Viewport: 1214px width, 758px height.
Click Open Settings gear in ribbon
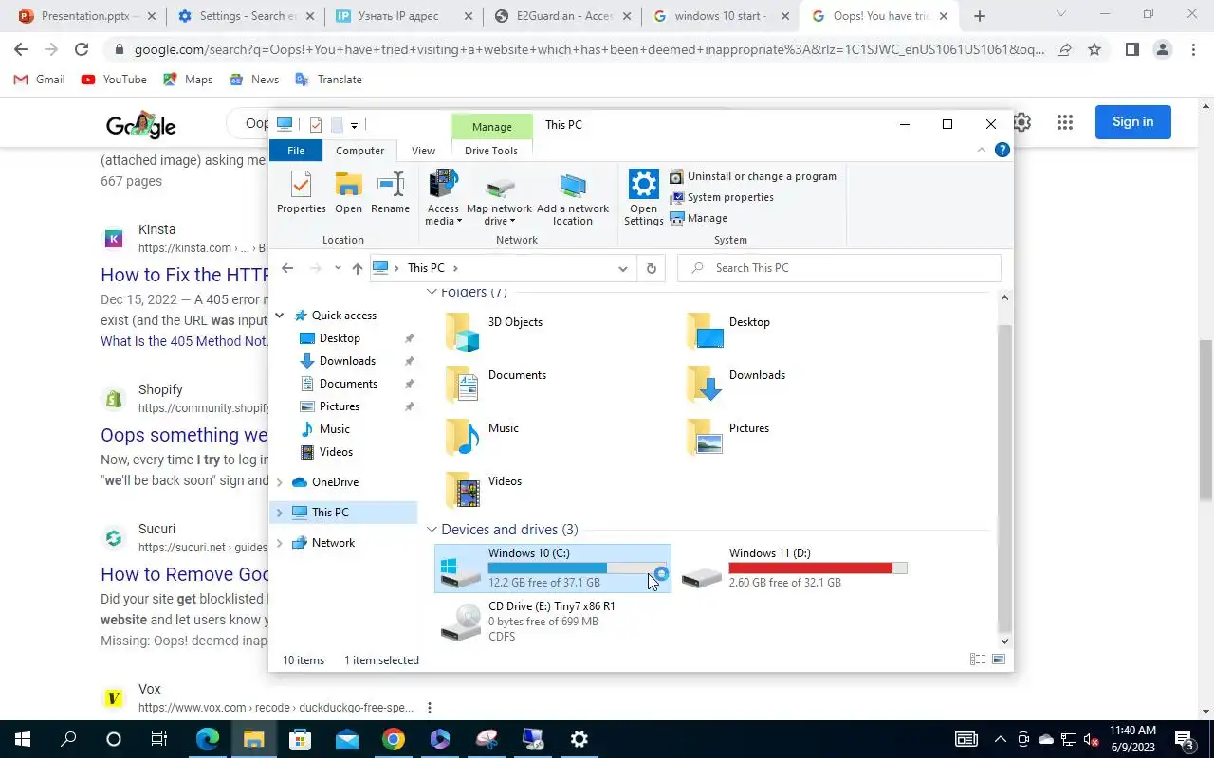point(643,198)
